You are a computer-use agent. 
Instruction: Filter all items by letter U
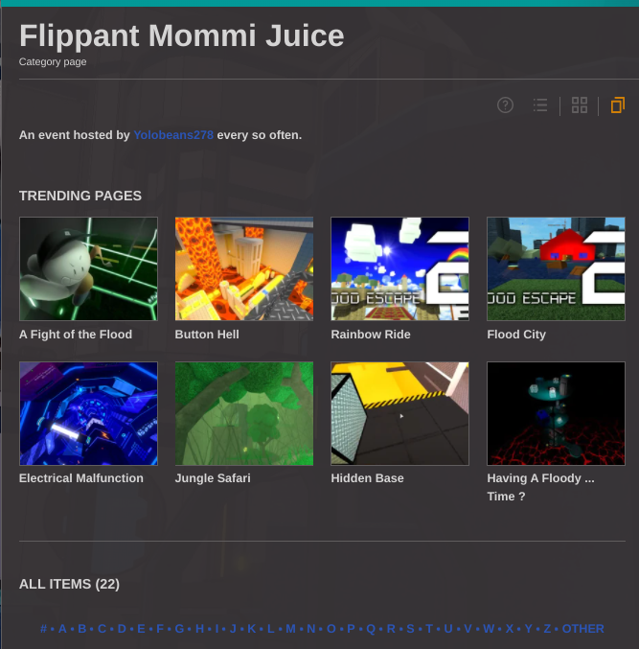coord(448,629)
